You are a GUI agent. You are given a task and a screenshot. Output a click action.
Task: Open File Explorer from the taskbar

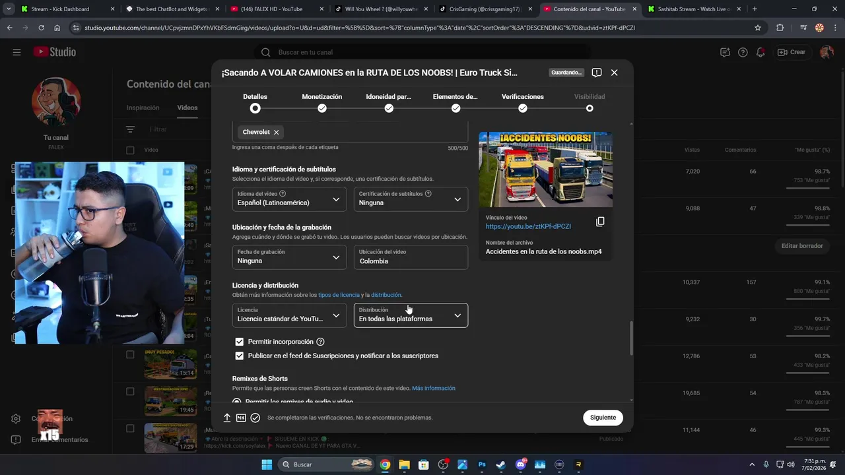coord(404,464)
